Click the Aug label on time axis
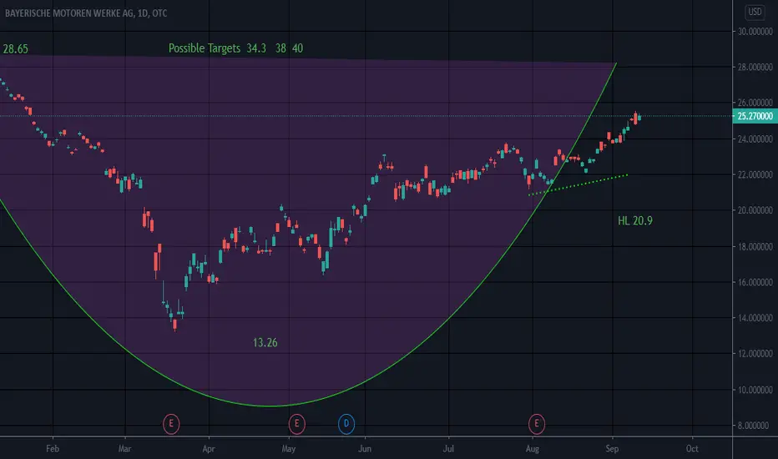The width and height of the screenshot is (778, 459). coord(532,449)
